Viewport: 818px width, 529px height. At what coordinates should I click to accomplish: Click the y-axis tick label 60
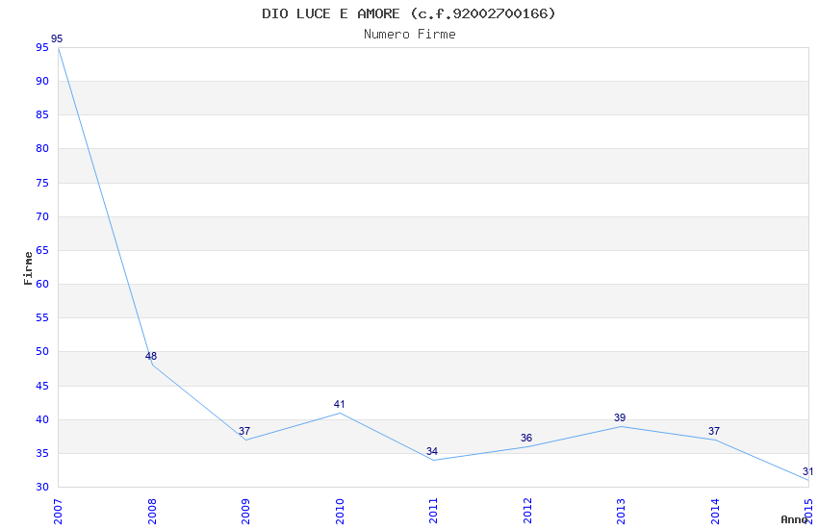pos(42,284)
